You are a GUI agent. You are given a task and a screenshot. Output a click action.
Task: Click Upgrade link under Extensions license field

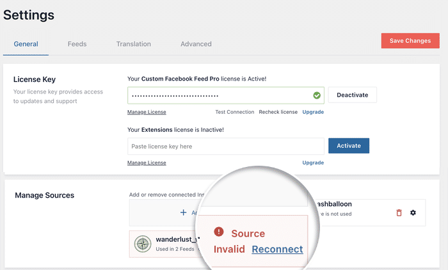pos(313,163)
